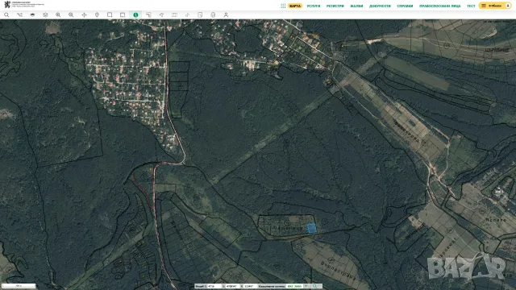Click the polygon draw tool icon
The image size is (516, 290).
(161, 14)
